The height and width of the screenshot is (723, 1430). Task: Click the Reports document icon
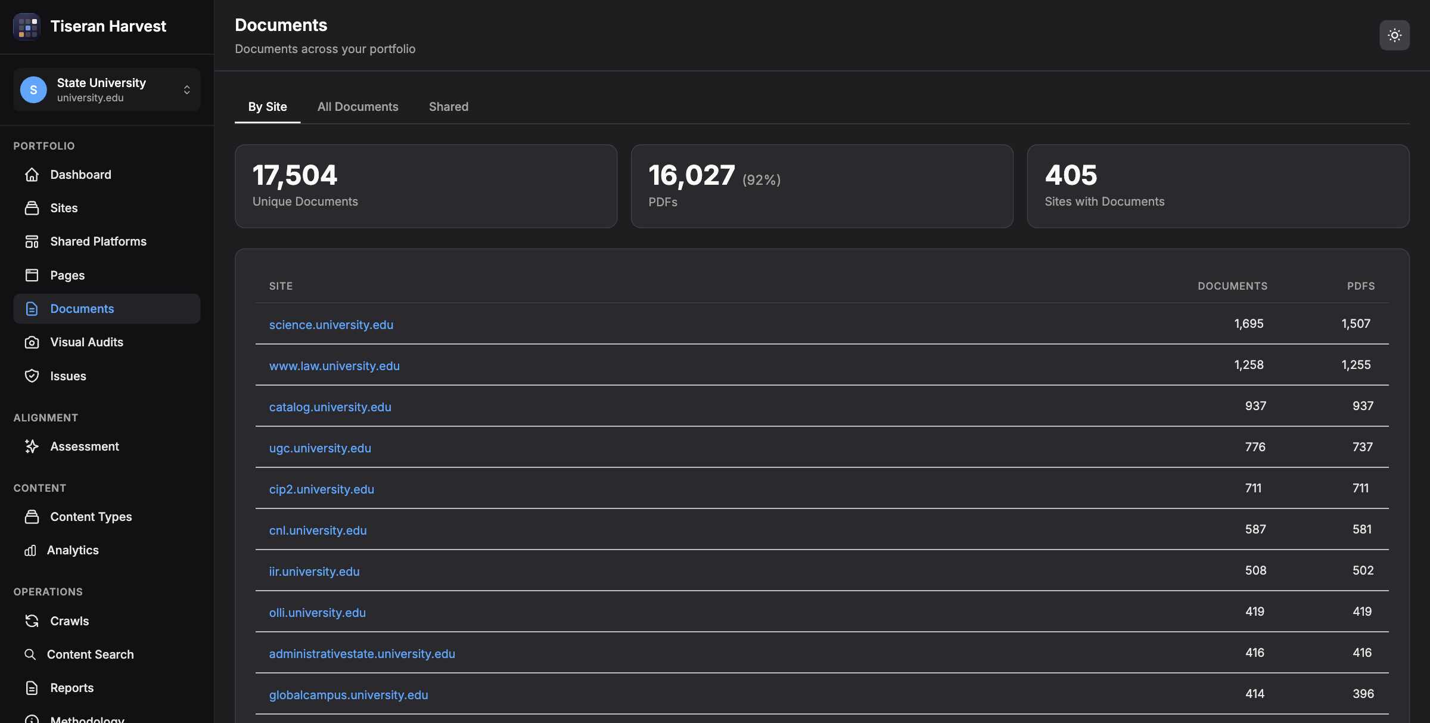pyautogui.click(x=32, y=688)
